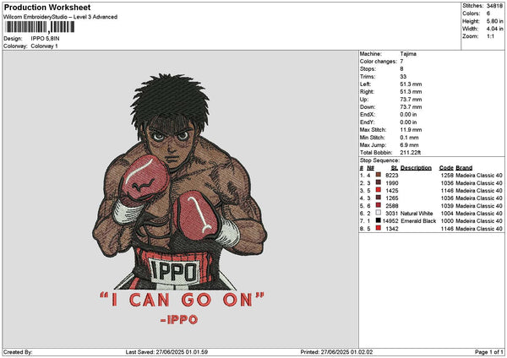Click the code "1000" in stop 7
The height and width of the screenshot is (358, 507).
[x=447, y=221]
